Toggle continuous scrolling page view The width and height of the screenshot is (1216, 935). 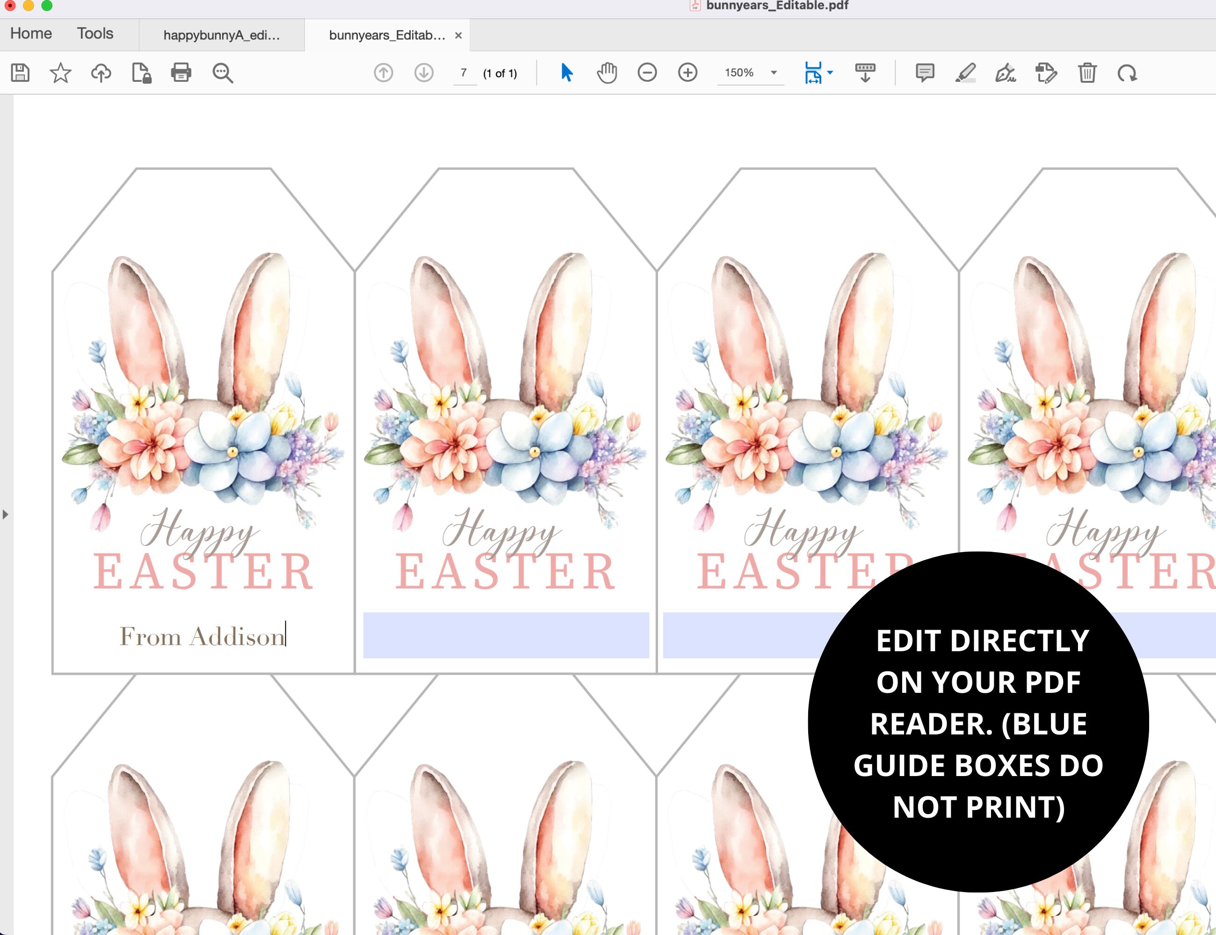[x=866, y=72]
